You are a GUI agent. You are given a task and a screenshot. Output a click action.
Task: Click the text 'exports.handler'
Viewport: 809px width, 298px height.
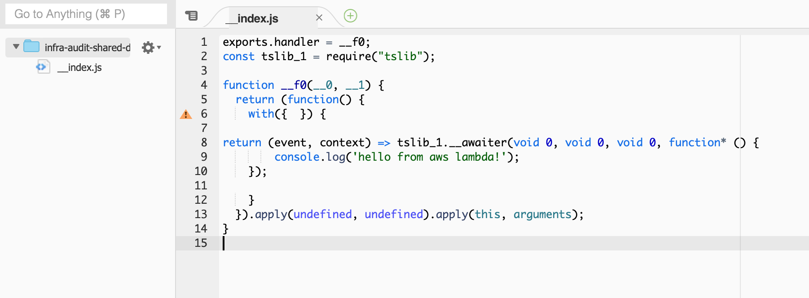[271, 42]
